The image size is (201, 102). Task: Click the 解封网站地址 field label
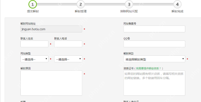[x=28, y=24]
